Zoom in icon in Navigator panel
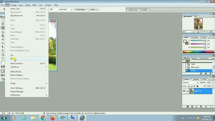The image size is (215, 121). [x=211, y=32]
